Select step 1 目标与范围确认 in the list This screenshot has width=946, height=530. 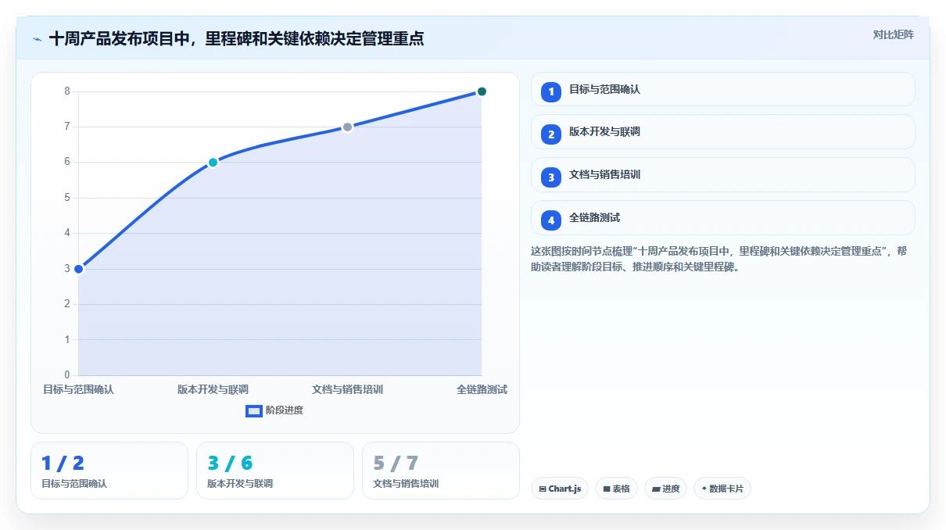click(x=722, y=89)
